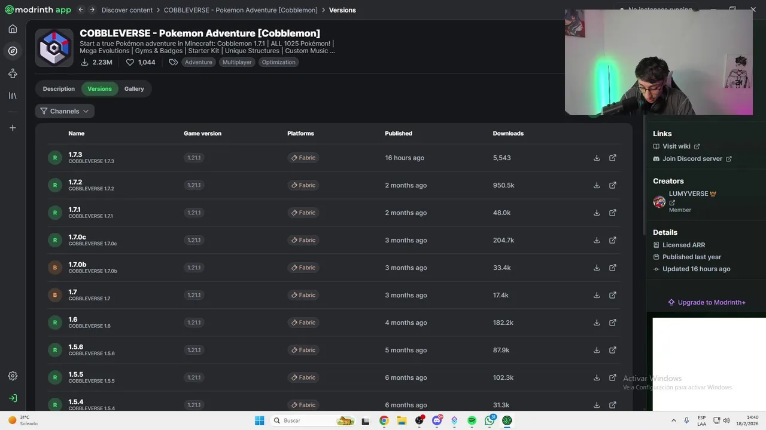This screenshot has height=430, width=766.
Task: Click Discover content breadcrumb
Action: [x=127, y=10]
